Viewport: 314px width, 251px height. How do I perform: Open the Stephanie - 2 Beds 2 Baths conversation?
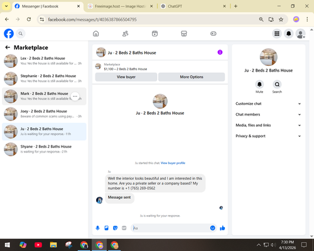click(x=44, y=78)
